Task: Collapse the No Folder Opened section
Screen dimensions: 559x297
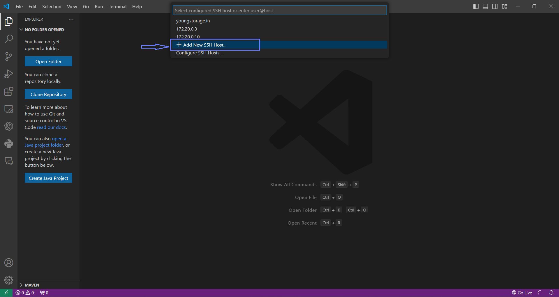Action: (21, 30)
